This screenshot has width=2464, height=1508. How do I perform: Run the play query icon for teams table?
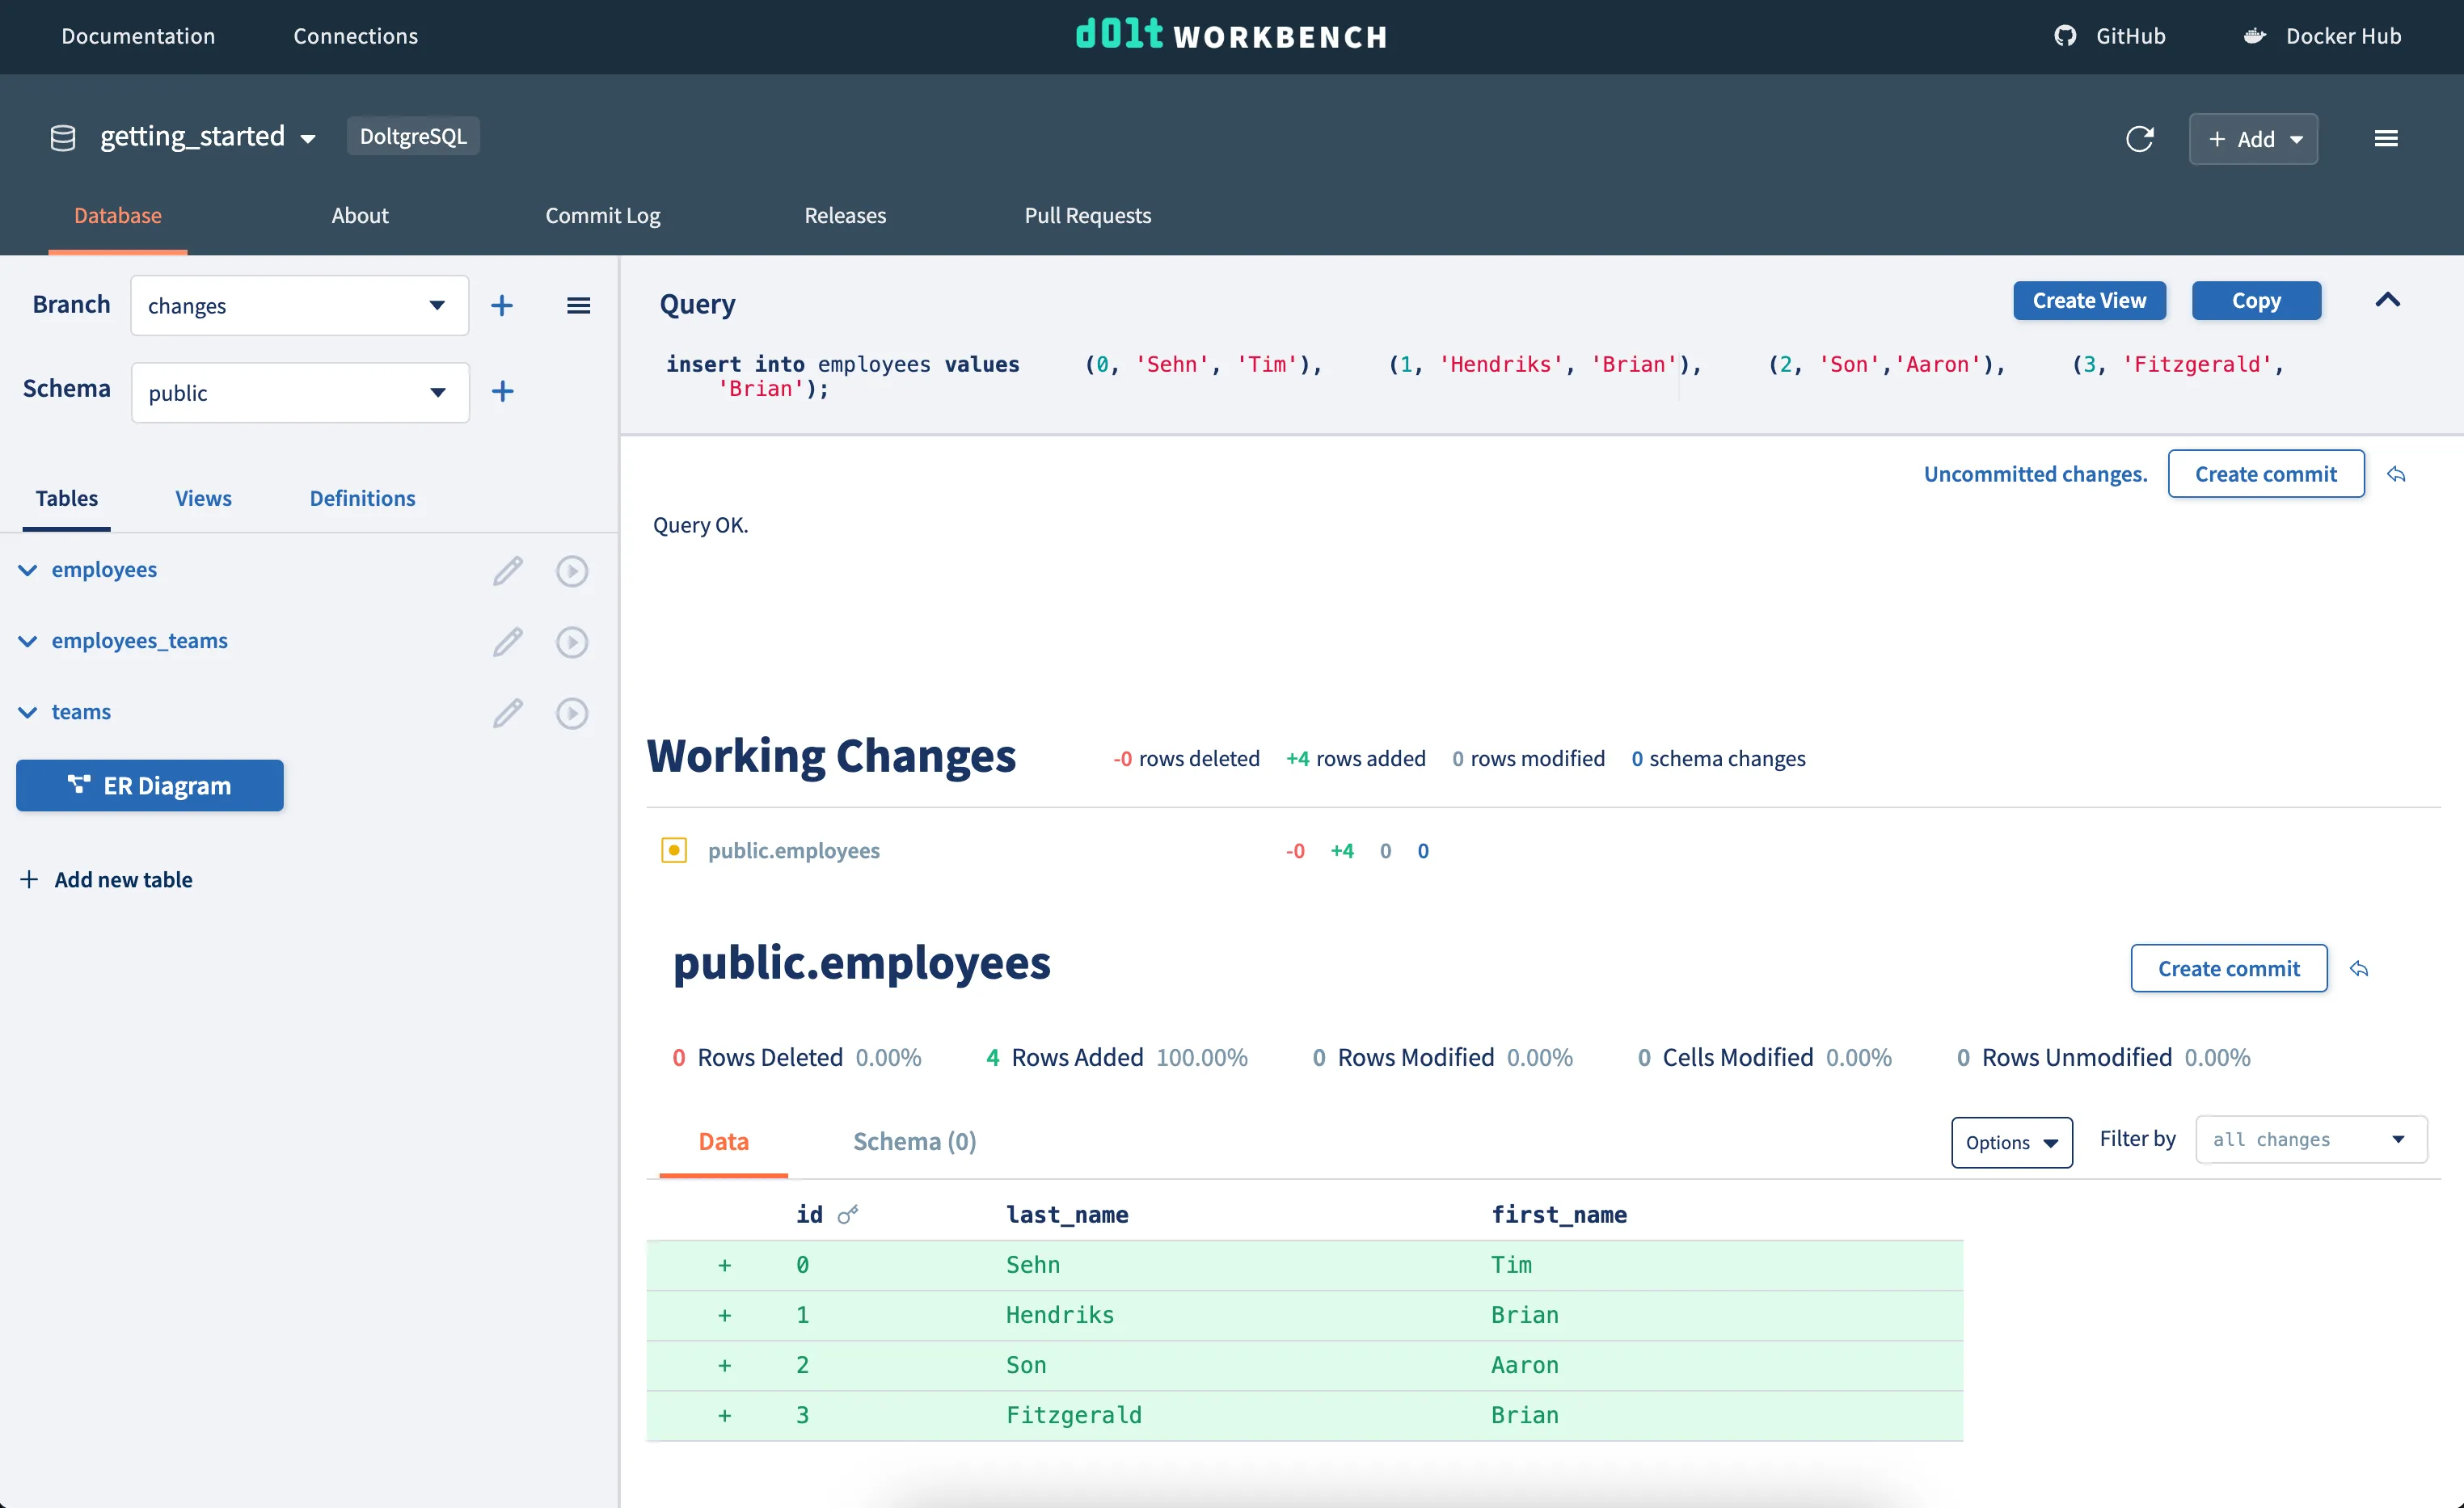[x=572, y=713]
